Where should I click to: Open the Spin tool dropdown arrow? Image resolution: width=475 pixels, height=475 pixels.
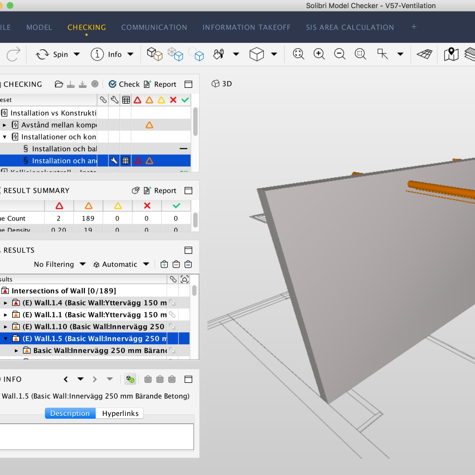pyautogui.click(x=77, y=54)
